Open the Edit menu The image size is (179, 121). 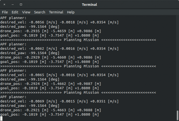click(x=15, y=12)
